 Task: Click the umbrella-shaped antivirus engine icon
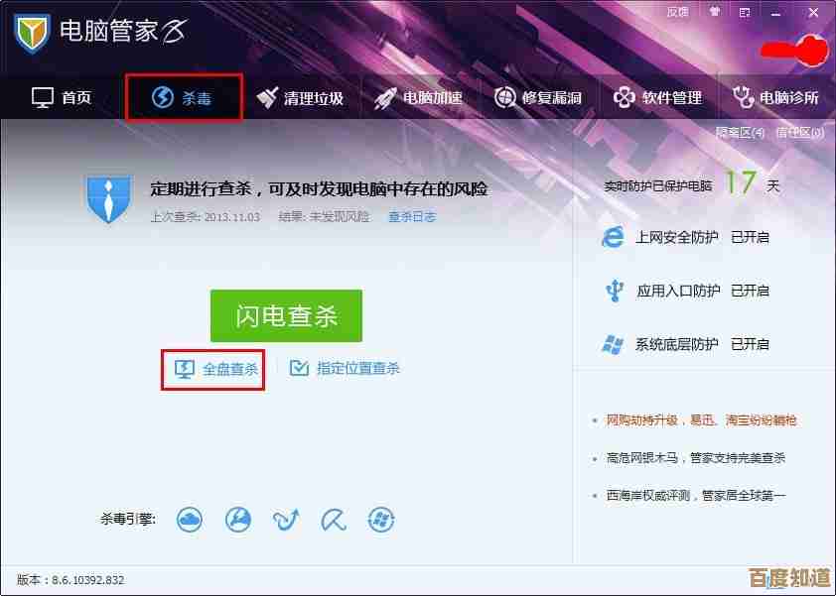(x=333, y=519)
